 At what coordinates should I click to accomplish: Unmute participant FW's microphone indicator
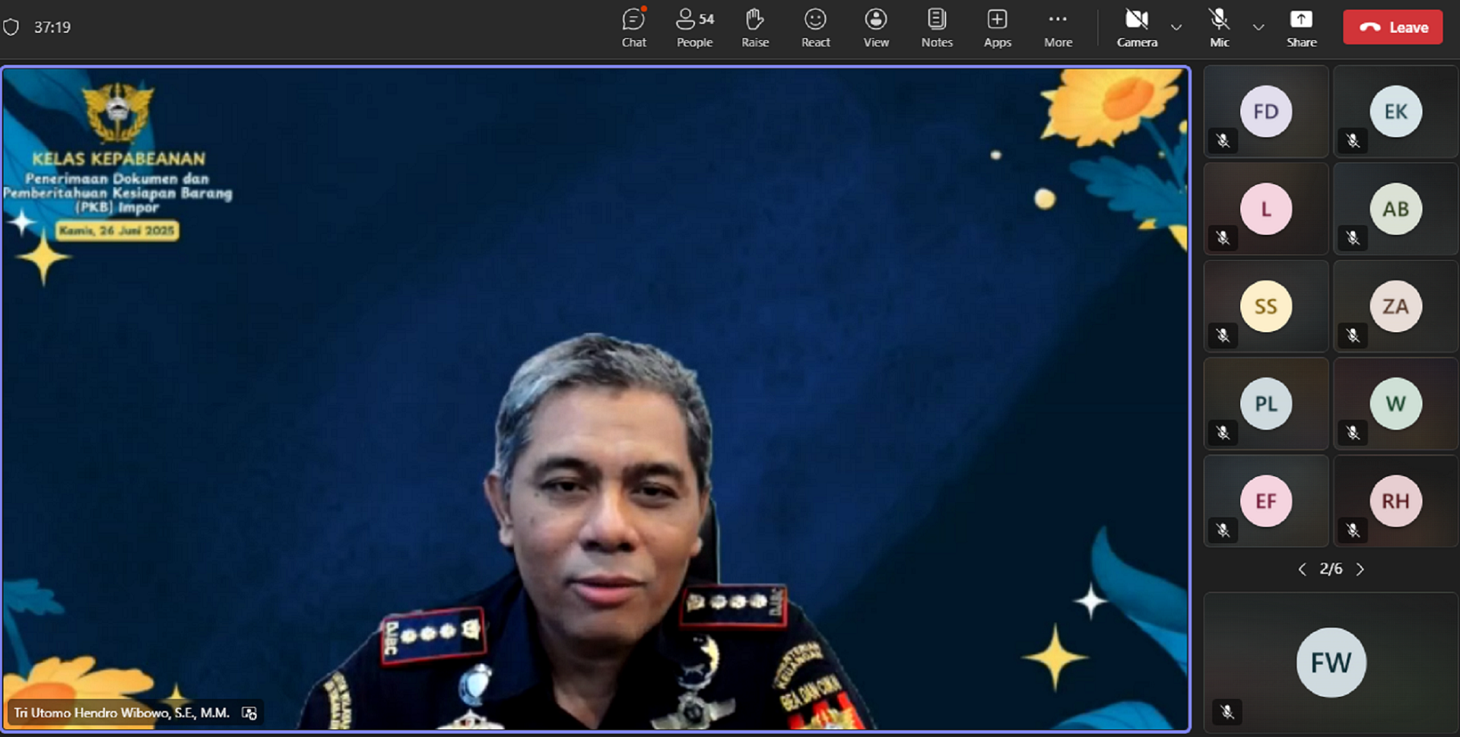tap(1227, 713)
